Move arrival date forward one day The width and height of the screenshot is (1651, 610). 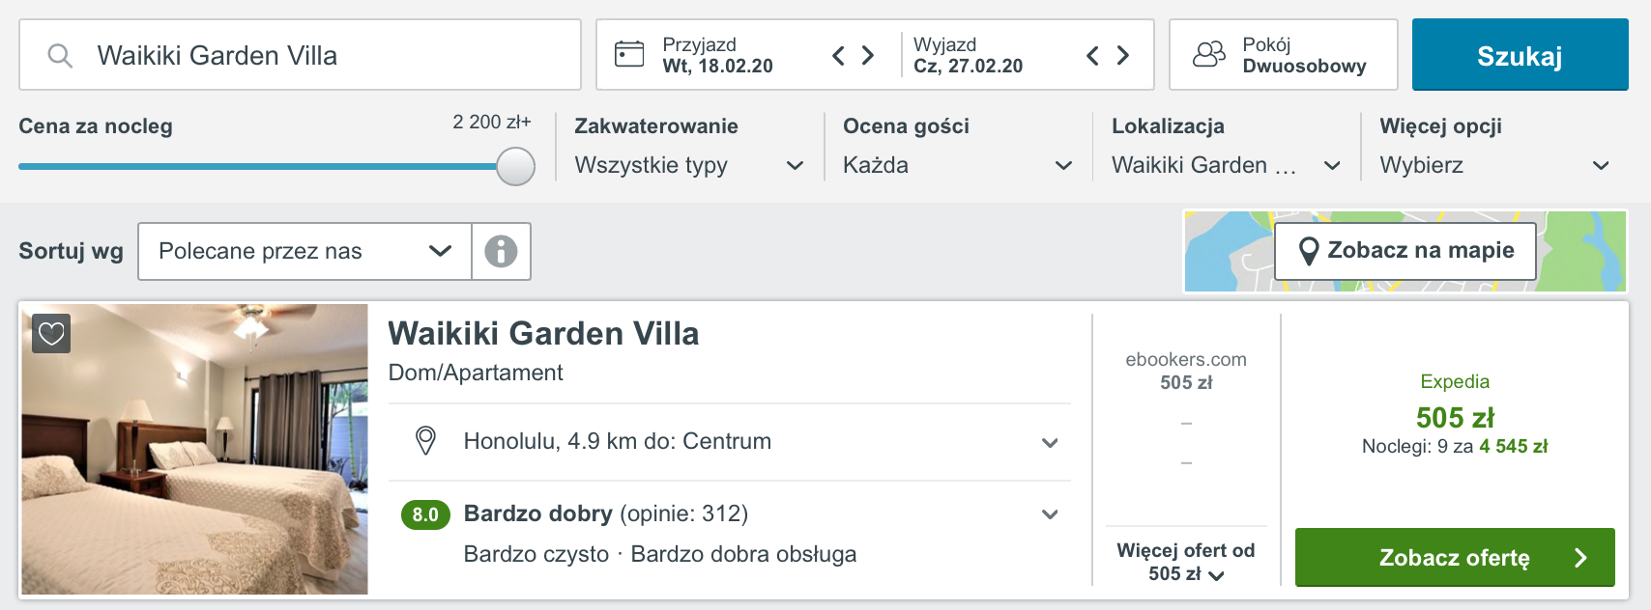868,56
